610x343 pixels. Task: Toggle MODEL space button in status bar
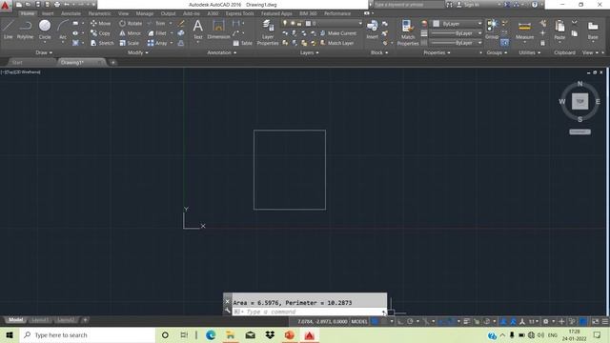point(359,322)
